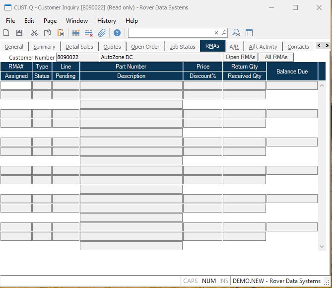Click the Insert row icon
The width and height of the screenshot is (332, 288).
76,33
